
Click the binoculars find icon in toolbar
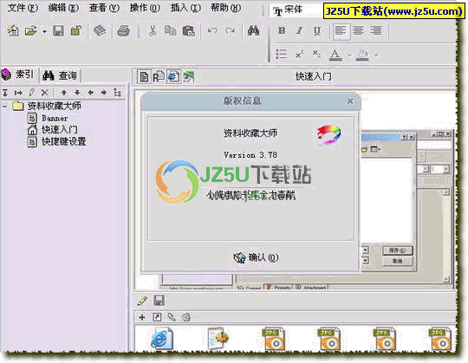pyautogui.click(x=253, y=30)
